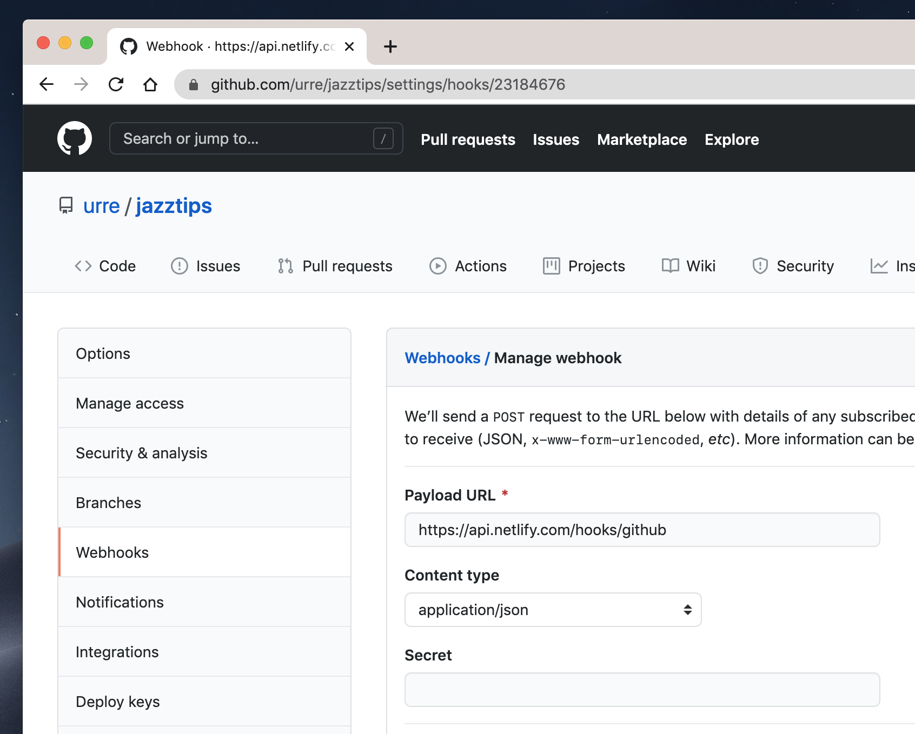Switch to the Actions tab
Screen dimensions: 915x734
point(468,266)
